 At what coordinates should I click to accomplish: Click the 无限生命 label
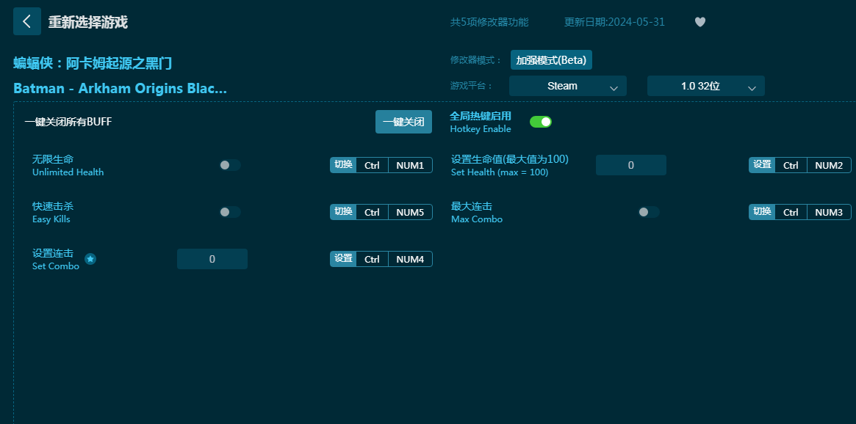53,159
